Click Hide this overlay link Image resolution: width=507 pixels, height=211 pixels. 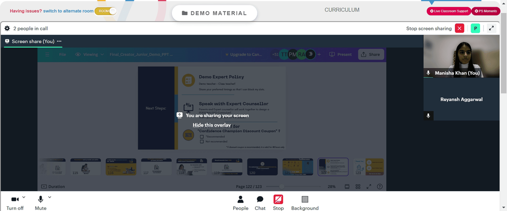[x=211, y=125]
